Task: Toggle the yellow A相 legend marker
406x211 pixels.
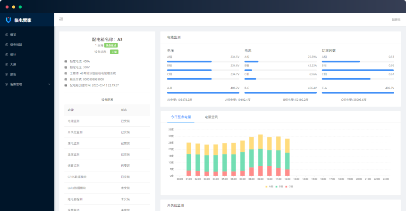Action: (x=266, y=187)
